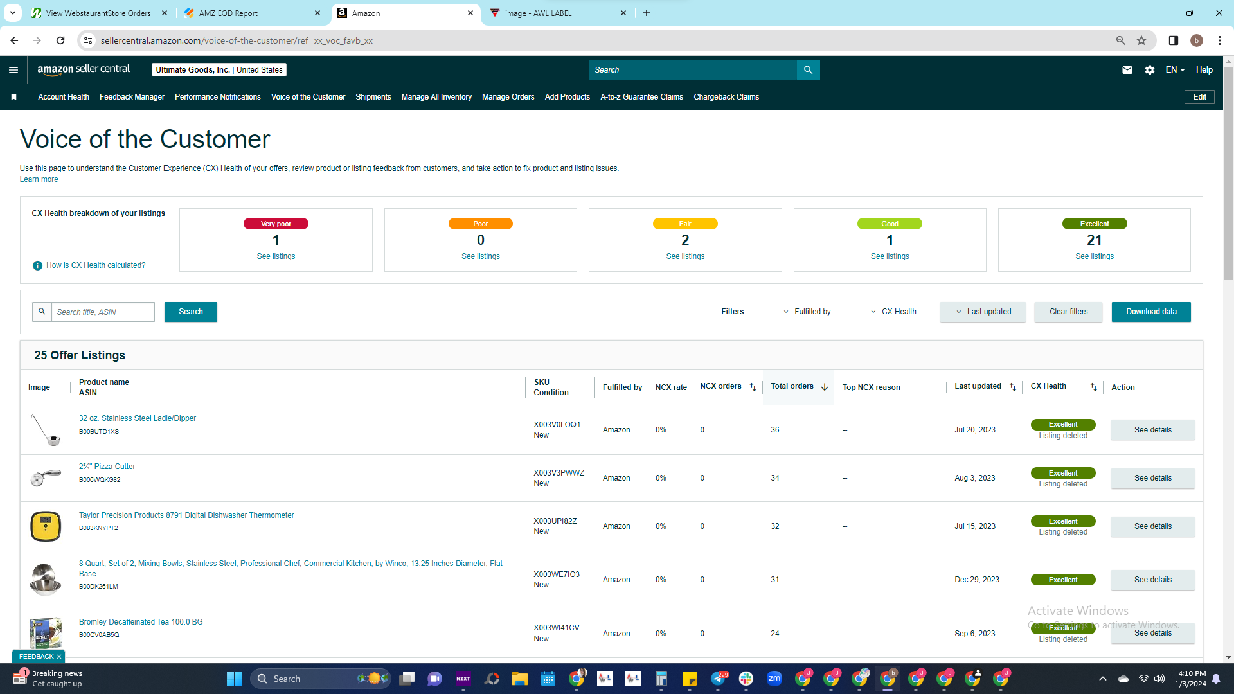Close the FEEDBACK tab with its X

click(59, 657)
